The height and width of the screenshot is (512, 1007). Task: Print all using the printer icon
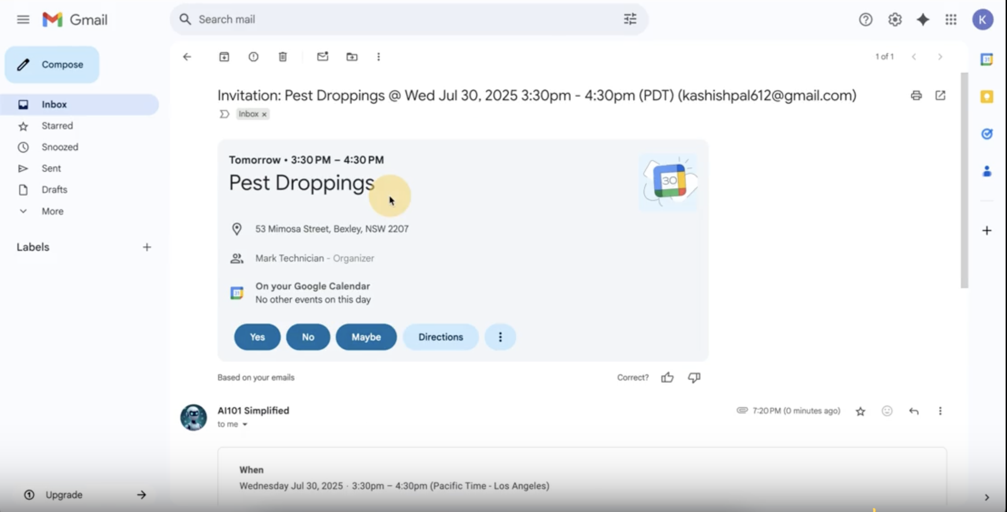click(x=916, y=95)
